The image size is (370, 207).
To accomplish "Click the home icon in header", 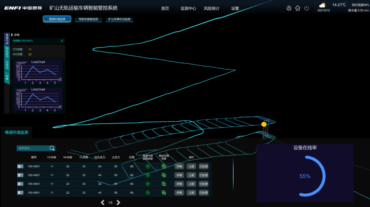I will pyautogui.click(x=298, y=8).
